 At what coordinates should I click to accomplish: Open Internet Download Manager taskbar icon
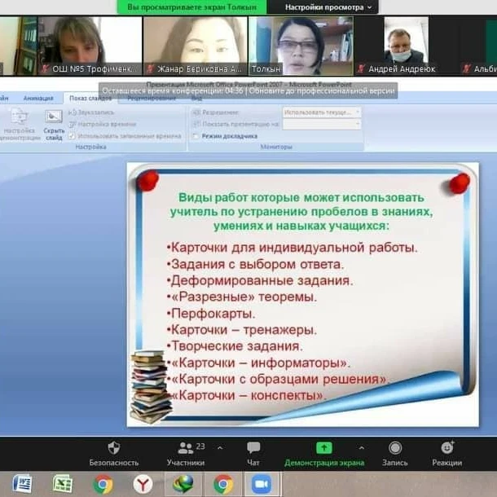[183, 484]
